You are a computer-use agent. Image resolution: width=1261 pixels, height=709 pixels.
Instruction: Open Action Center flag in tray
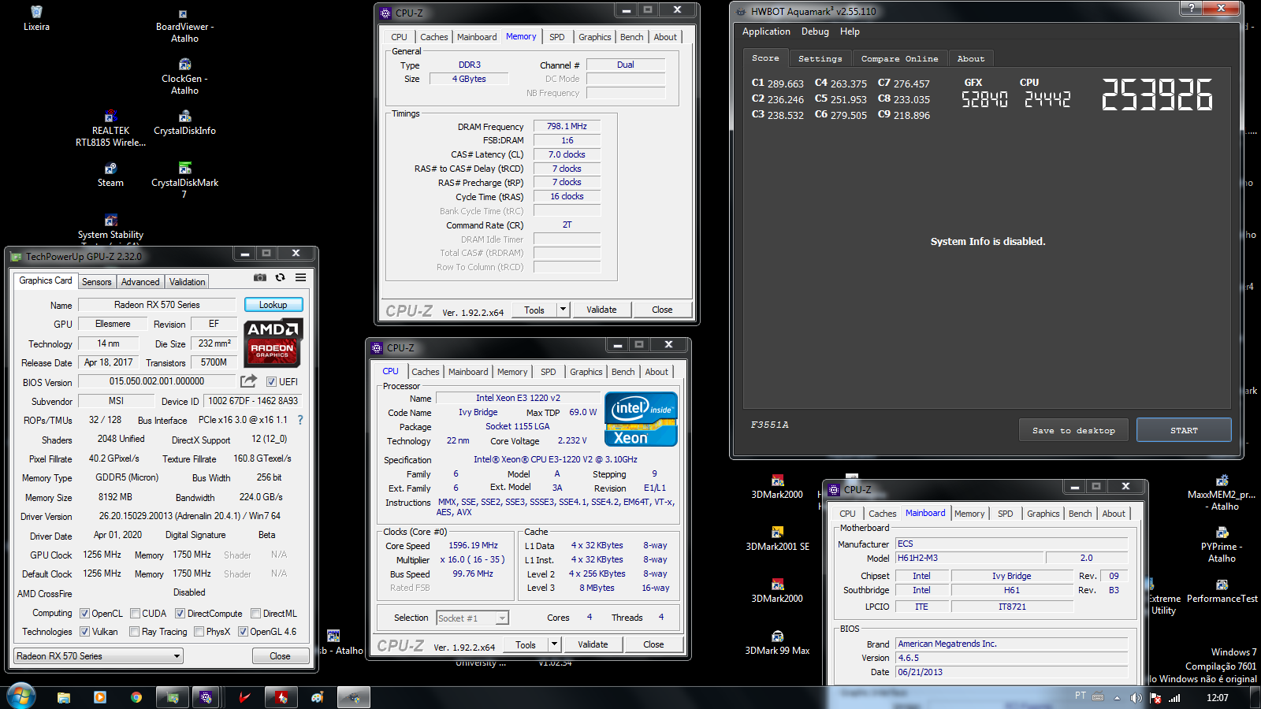pyautogui.click(x=1155, y=698)
